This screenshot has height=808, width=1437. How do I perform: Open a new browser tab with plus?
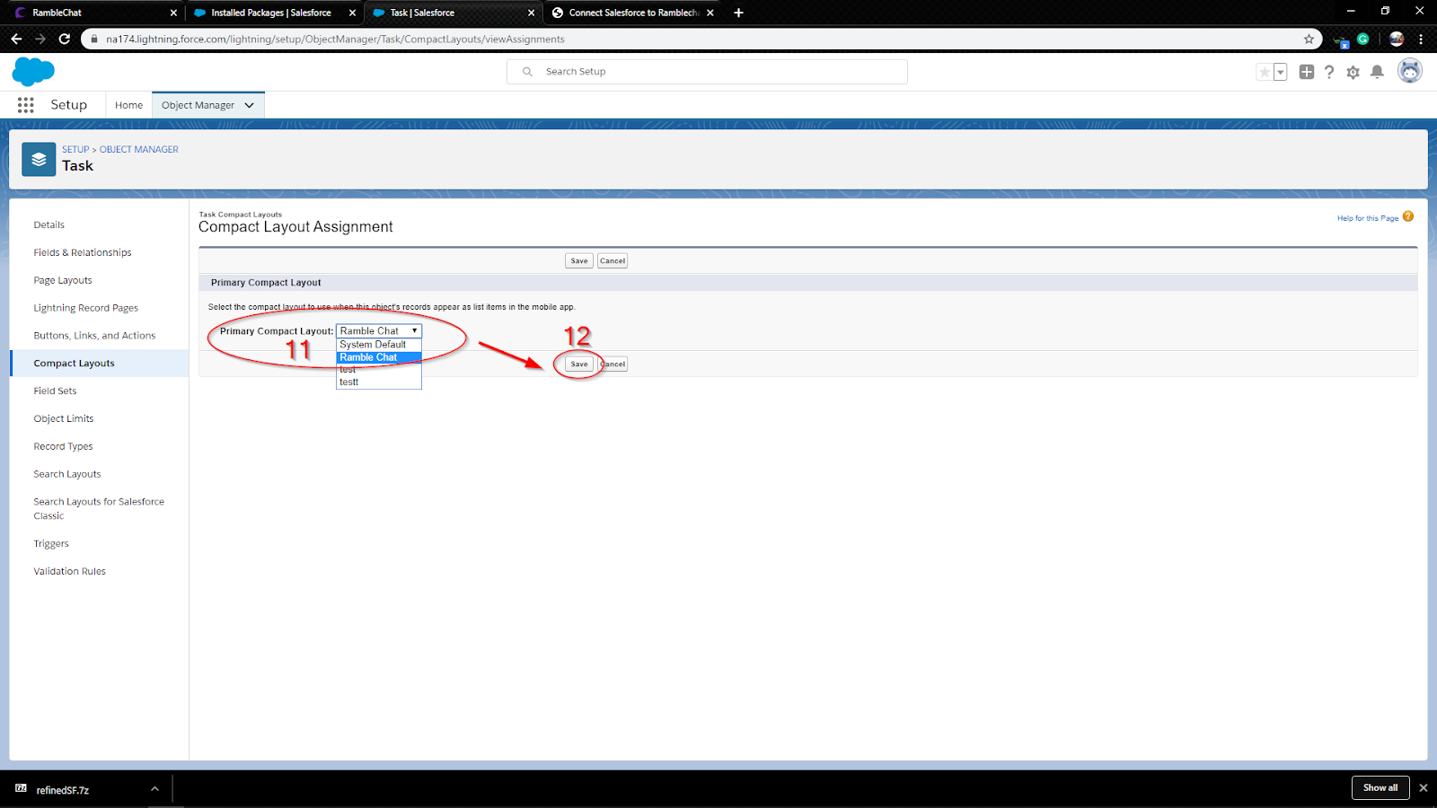738,13
